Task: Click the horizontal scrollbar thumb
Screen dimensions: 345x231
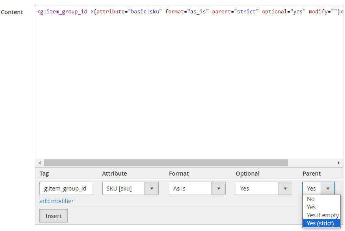Action: click(166, 163)
